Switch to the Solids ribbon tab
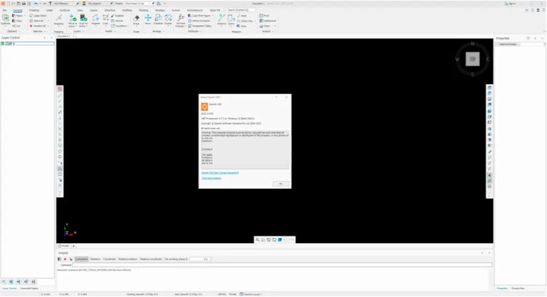The image size is (547, 297). (x=50, y=11)
